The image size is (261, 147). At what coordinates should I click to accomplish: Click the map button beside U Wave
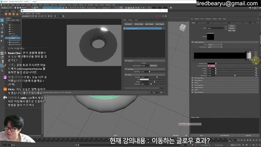(x=256, y=68)
